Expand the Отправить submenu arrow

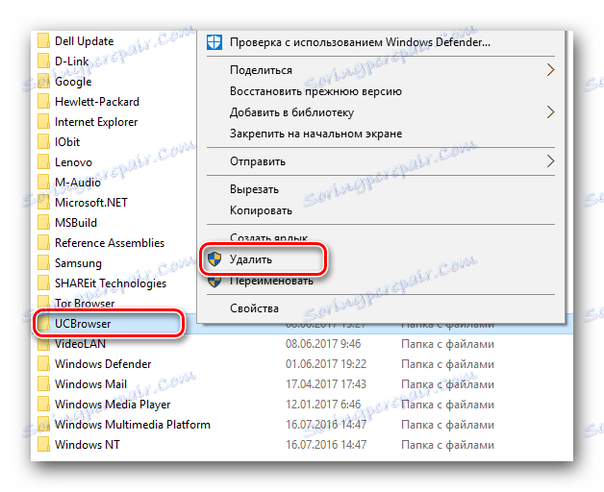pyautogui.click(x=550, y=160)
